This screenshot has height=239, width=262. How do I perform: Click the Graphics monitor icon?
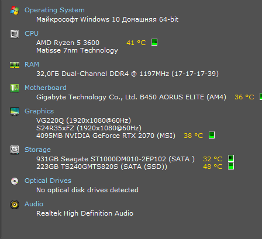pyautogui.click(x=15, y=112)
